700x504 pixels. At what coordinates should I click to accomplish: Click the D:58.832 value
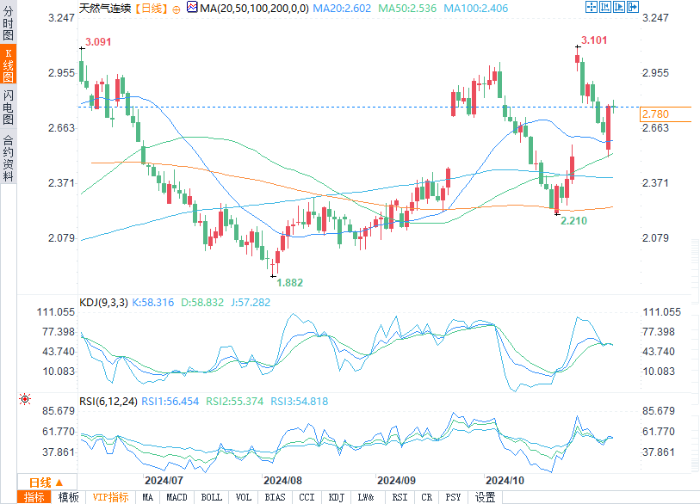(x=202, y=303)
